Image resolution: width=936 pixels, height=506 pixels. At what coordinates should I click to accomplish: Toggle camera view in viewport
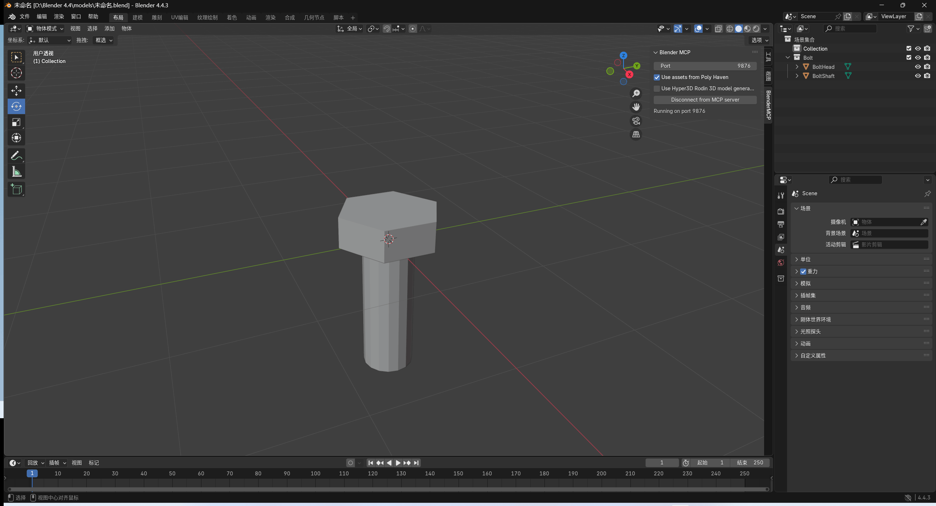pyautogui.click(x=636, y=121)
